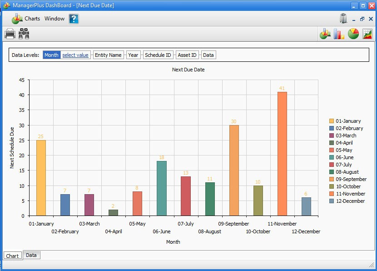This screenshot has height=271, width=377.
Task: Open the Charts menu
Action: [32, 19]
